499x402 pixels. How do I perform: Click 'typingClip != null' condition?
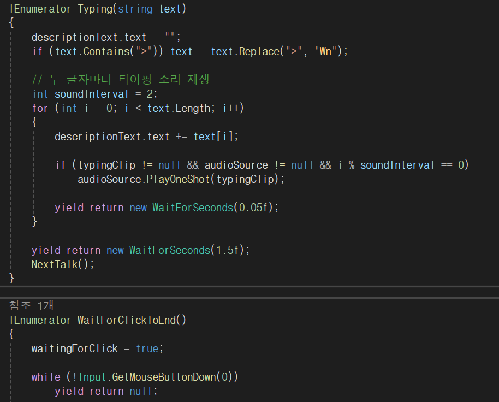[129, 165]
